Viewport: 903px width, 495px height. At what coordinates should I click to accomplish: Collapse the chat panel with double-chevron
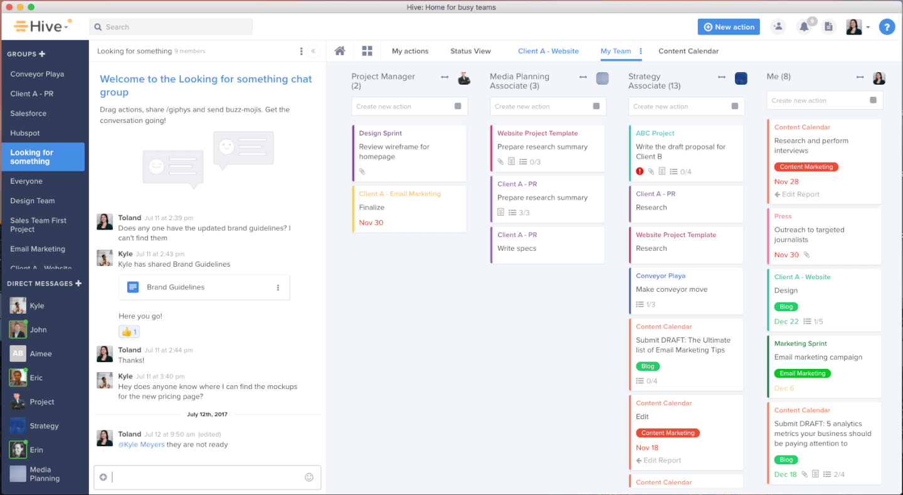[314, 51]
